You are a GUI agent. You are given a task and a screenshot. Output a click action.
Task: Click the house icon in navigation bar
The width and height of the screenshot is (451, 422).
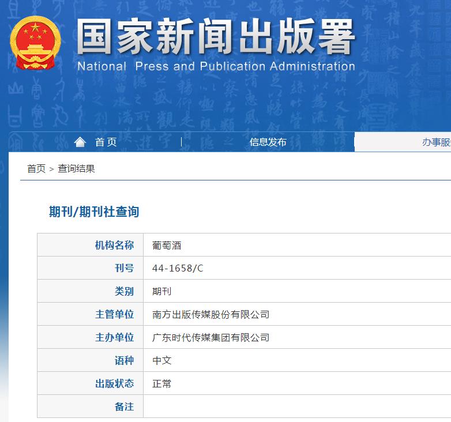tap(80, 142)
